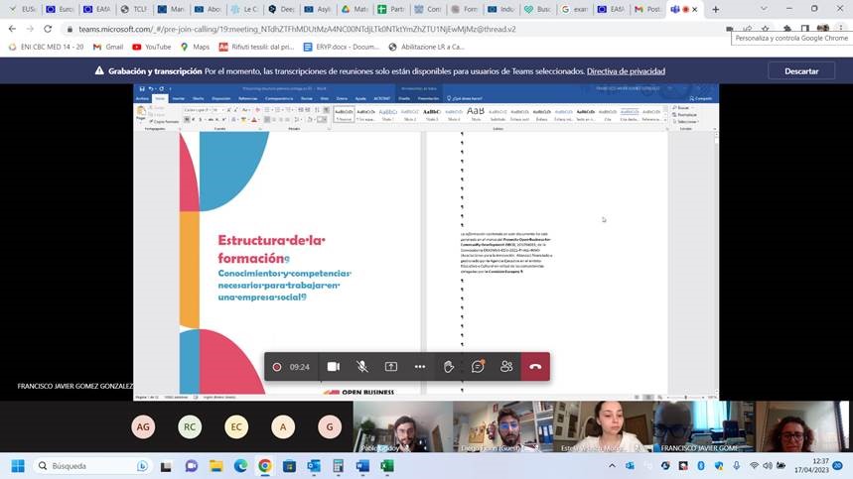The image size is (853, 479).
Task: Open the Maps bookmark
Action: (x=195, y=48)
